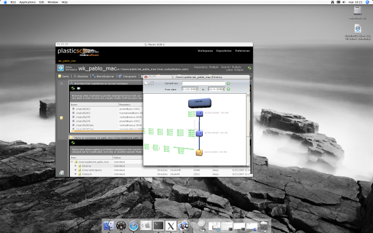
Task: Open the BranchExplorer view in toolbar
Action: [x=103, y=76]
